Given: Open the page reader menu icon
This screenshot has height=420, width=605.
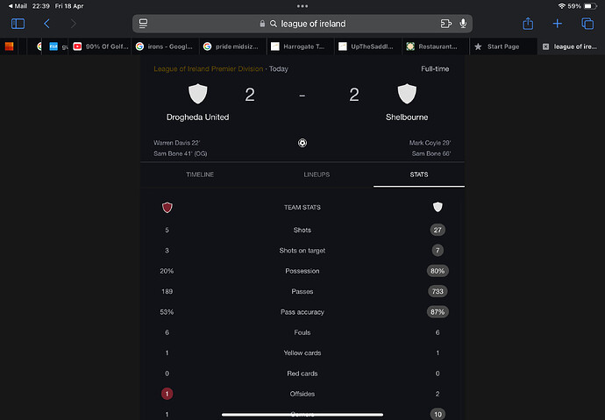Looking at the screenshot, I should pyautogui.click(x=143, y=24).
